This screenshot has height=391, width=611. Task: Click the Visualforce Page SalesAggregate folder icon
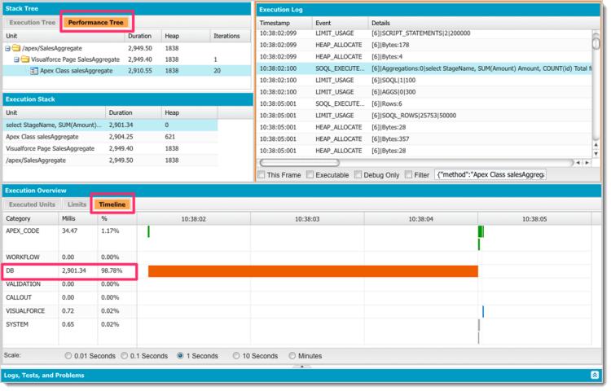24,59
